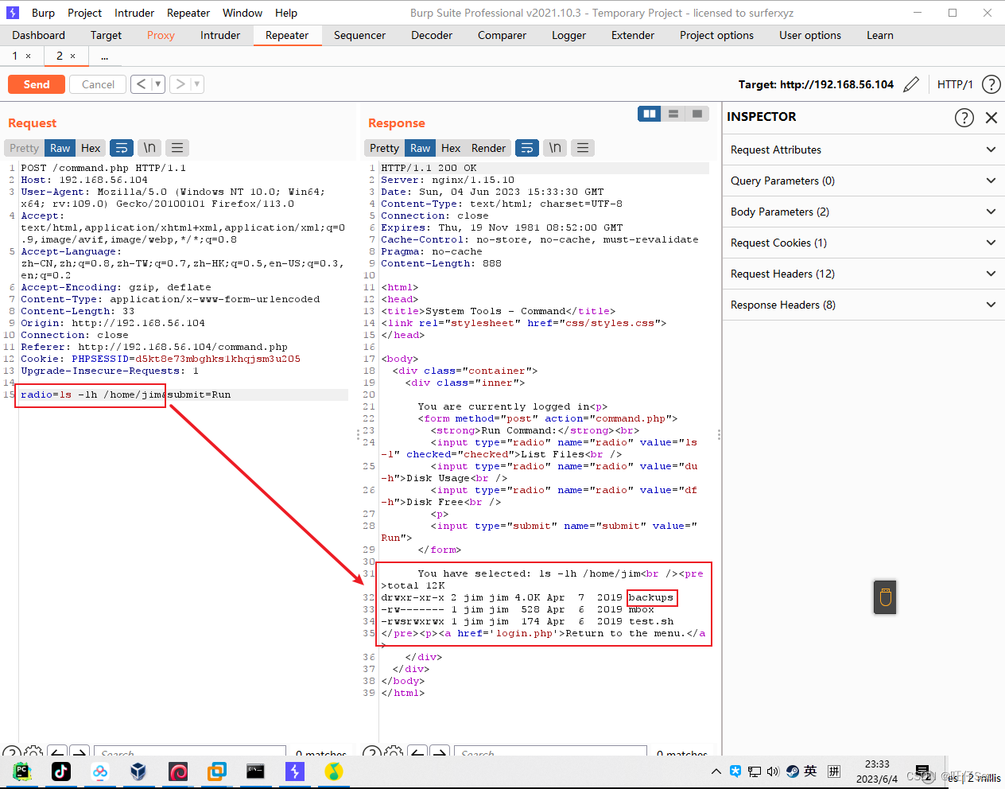The image size is (1005, 789).
Task: Place cursor in request body line 15
Action: [x=184, y=394]
